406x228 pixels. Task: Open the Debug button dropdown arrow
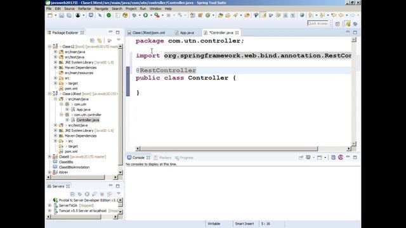pos(140,15)
